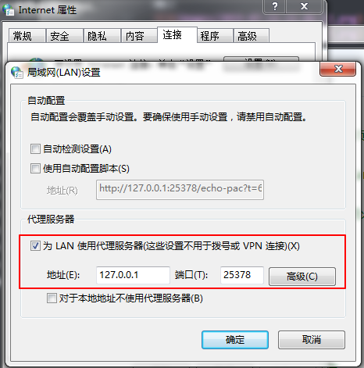Tick 对于本地地址不使用代理服务器(B) checkbox
This screenshot has width=364, height=368.
52,298
